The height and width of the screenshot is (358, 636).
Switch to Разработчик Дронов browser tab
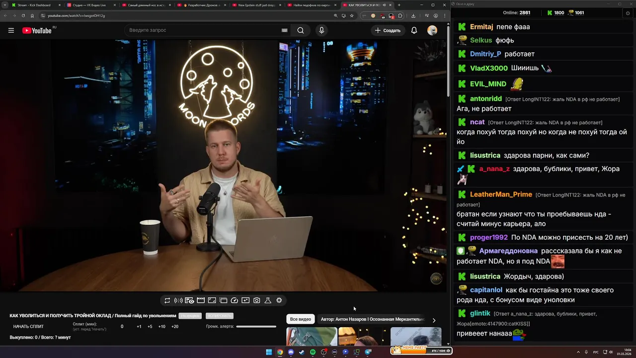[x=202, y=5]
